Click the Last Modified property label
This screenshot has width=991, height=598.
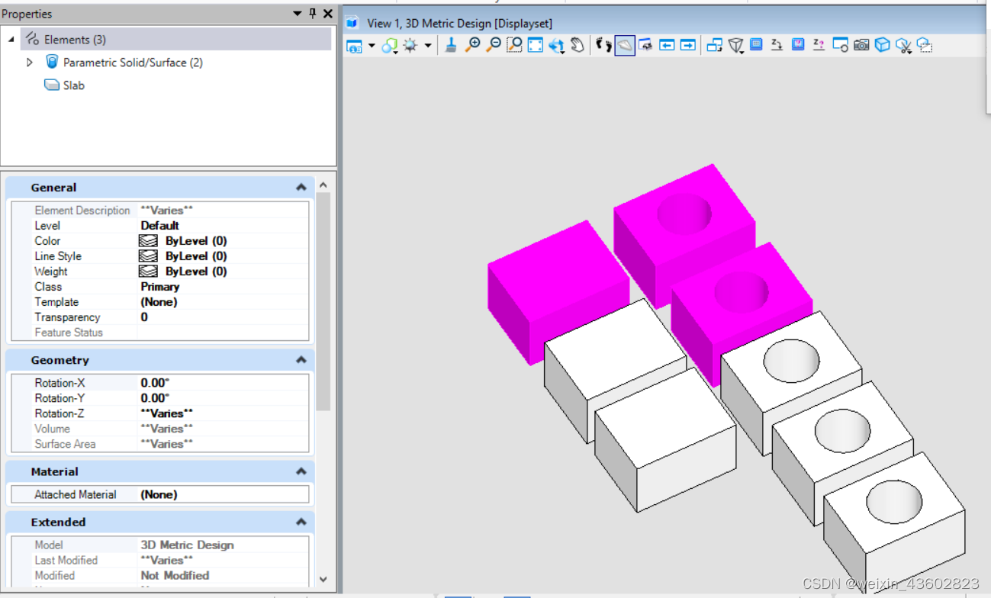[66, 561]
